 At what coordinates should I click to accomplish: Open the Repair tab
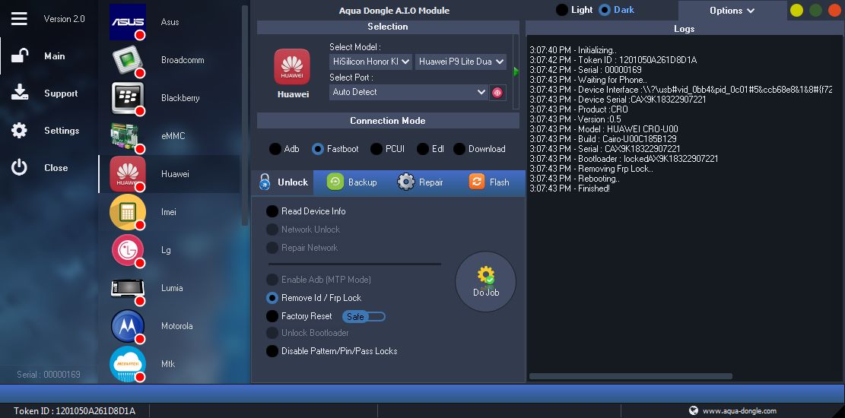pos(421,182)
